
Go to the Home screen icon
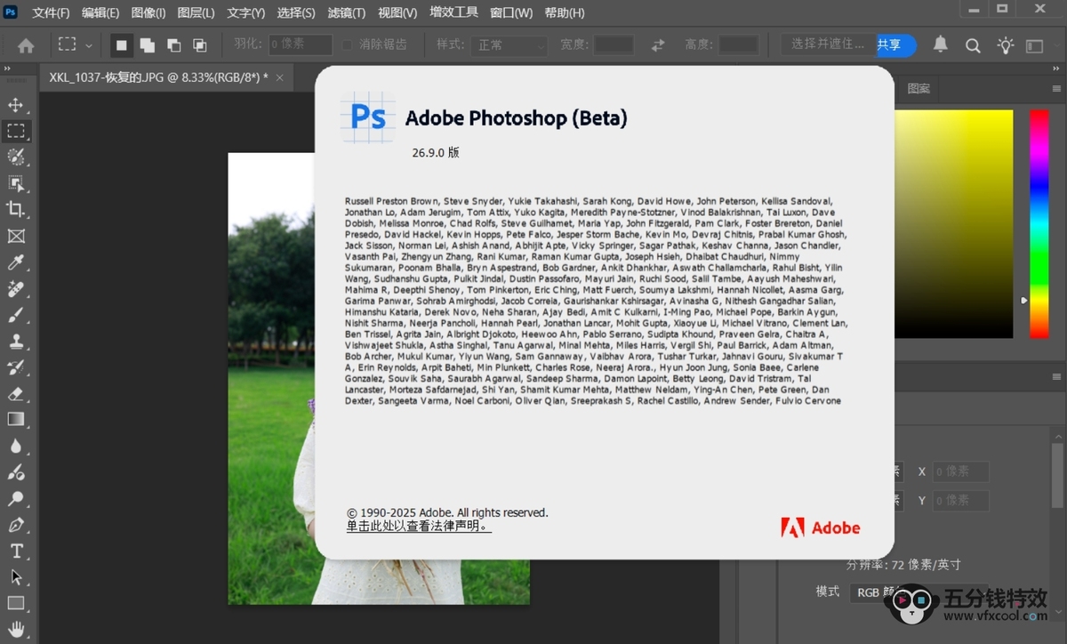[26, 44]
